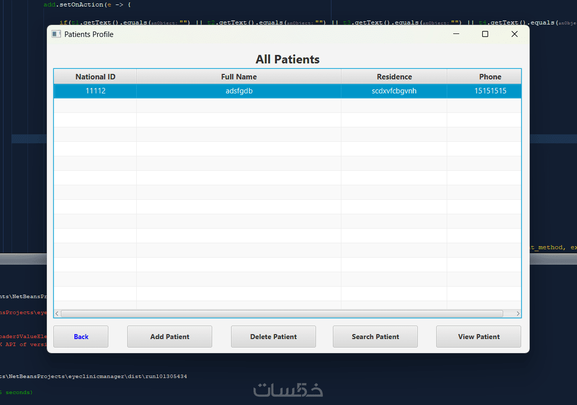Select the cell with ID 11112
577x405 pixels.
(95, 91)
